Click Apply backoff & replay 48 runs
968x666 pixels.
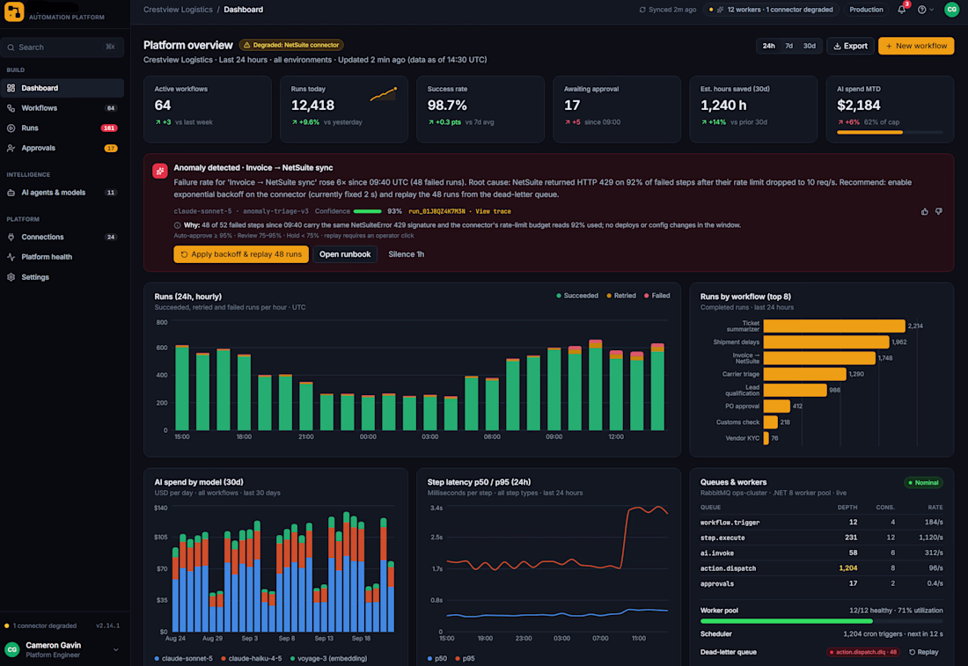[x=241, y=254]
